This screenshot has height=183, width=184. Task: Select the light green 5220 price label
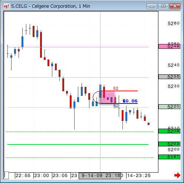[x=169, y=106]
